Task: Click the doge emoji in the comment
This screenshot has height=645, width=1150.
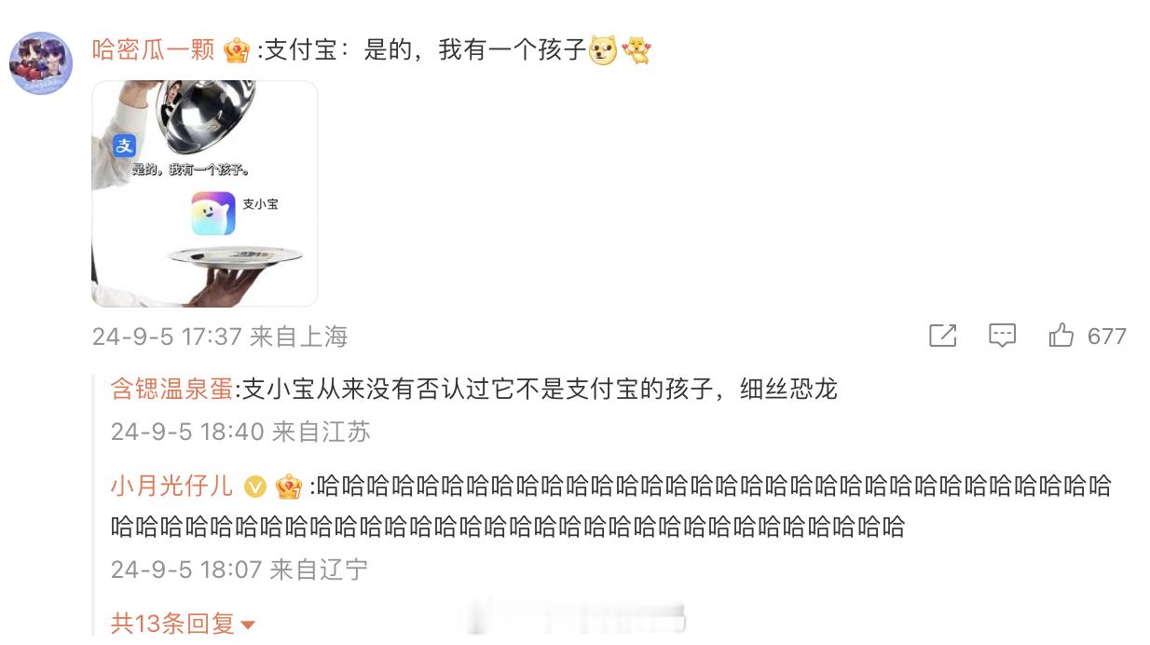Action: point(602,50)
